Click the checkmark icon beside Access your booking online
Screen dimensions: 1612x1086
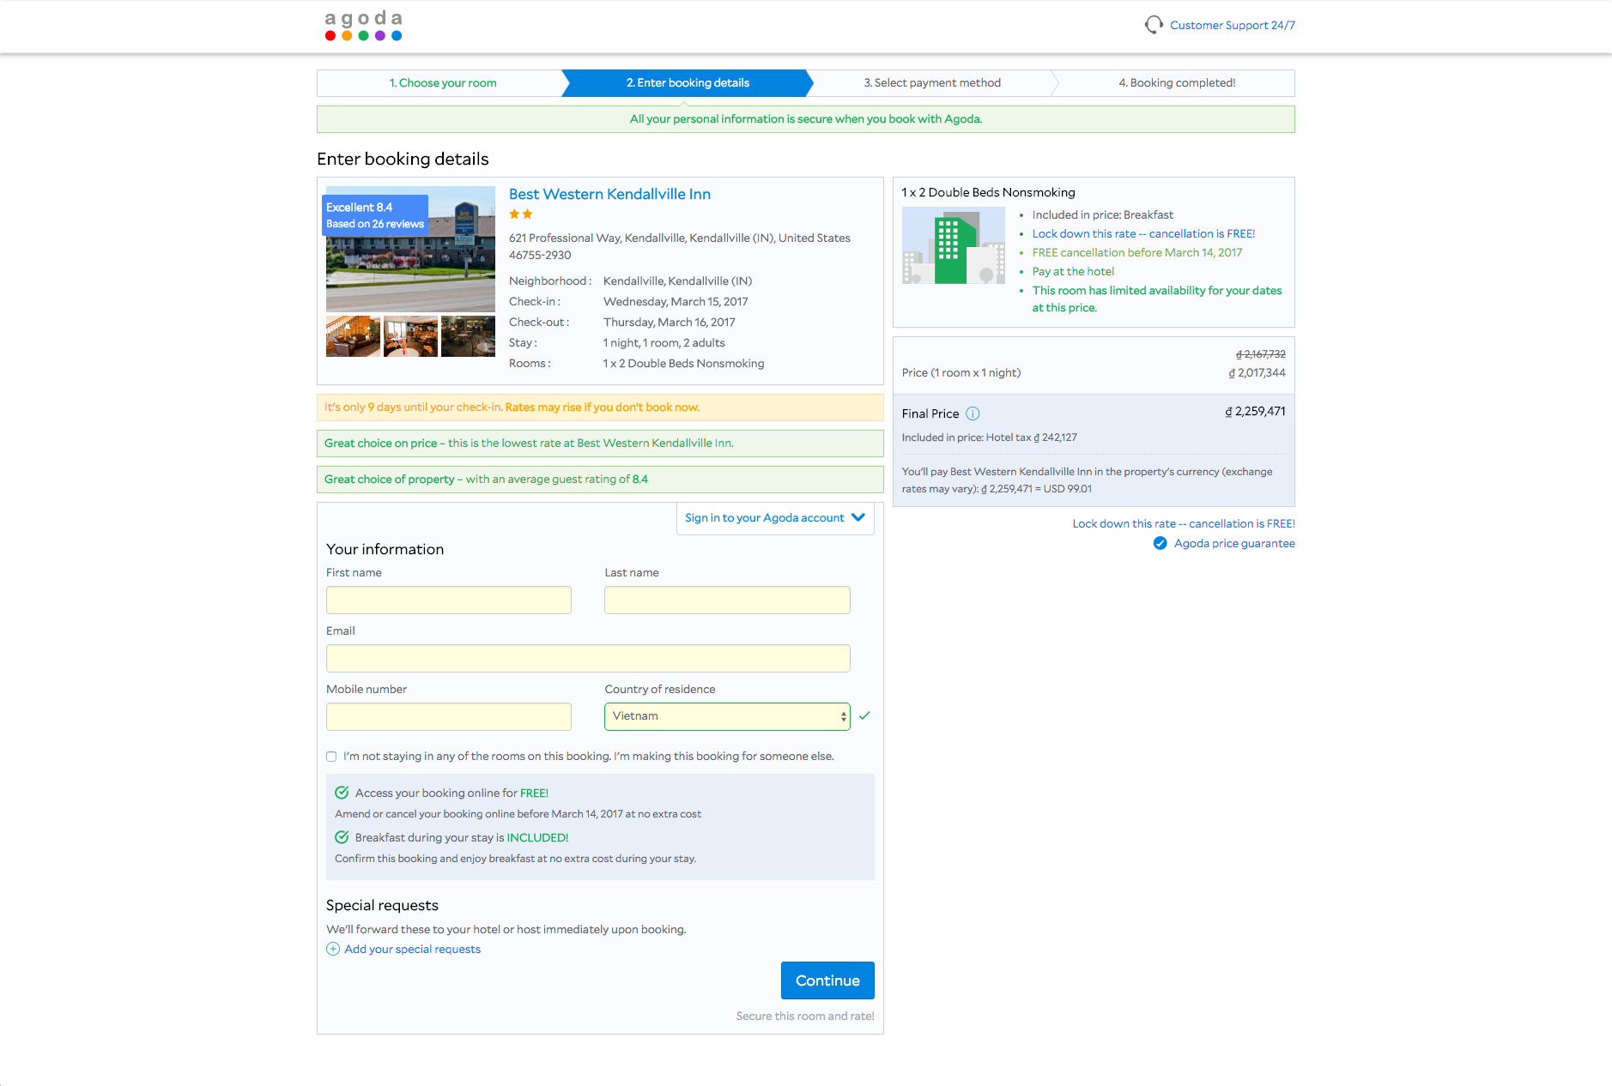pos(342,793)
